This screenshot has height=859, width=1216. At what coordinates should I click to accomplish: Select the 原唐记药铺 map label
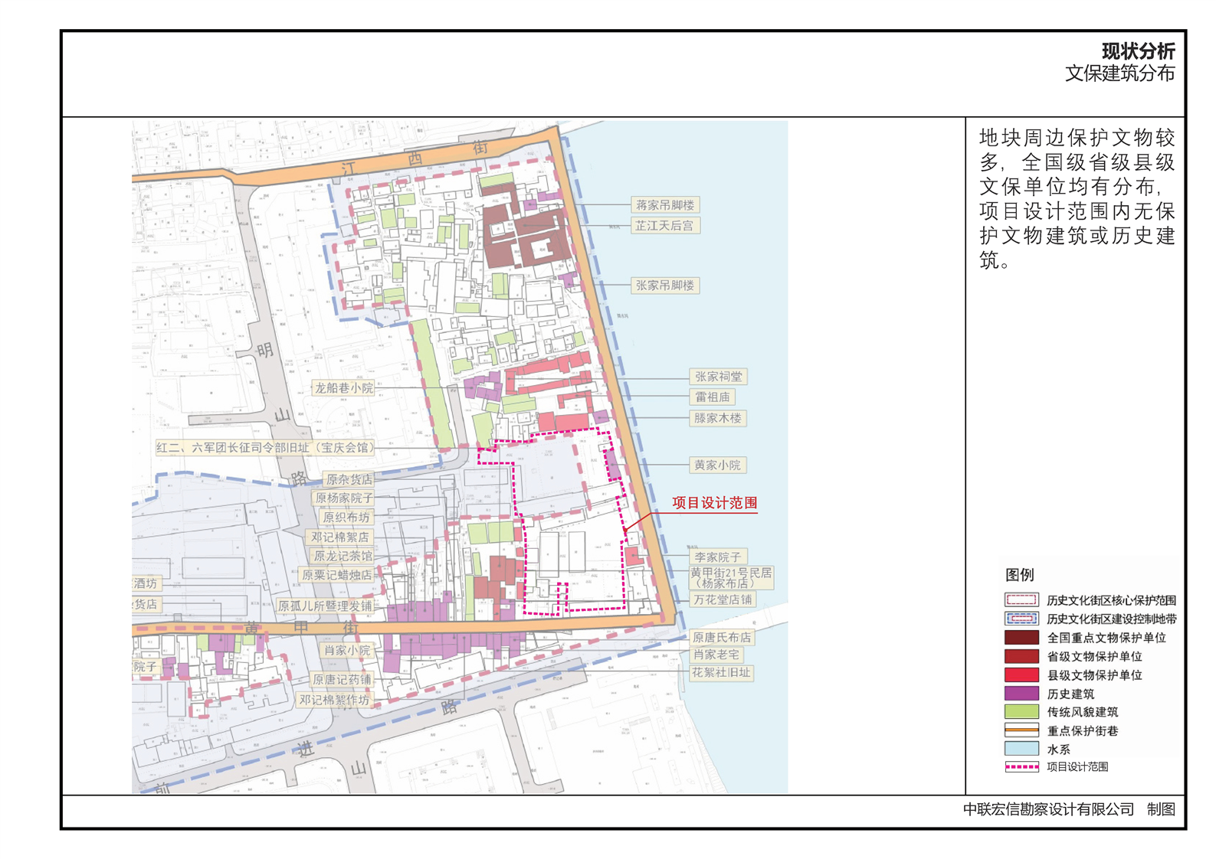click(342, 680)
